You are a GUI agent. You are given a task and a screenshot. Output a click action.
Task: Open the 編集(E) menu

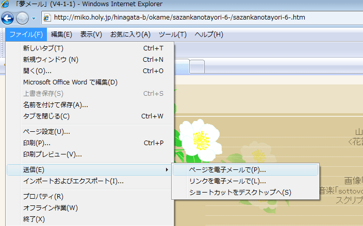[61, 34]
